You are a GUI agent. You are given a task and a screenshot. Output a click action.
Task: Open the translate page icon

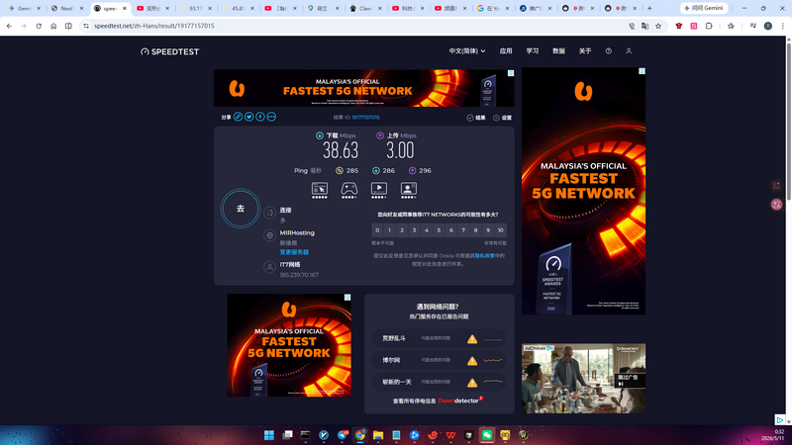pyautogui.click(x=645, y=26)
